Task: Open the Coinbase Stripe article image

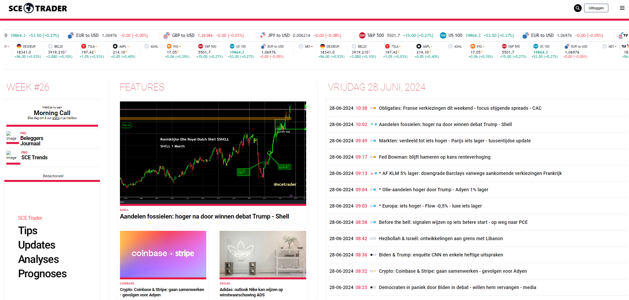Action: [x=163, y=254]
